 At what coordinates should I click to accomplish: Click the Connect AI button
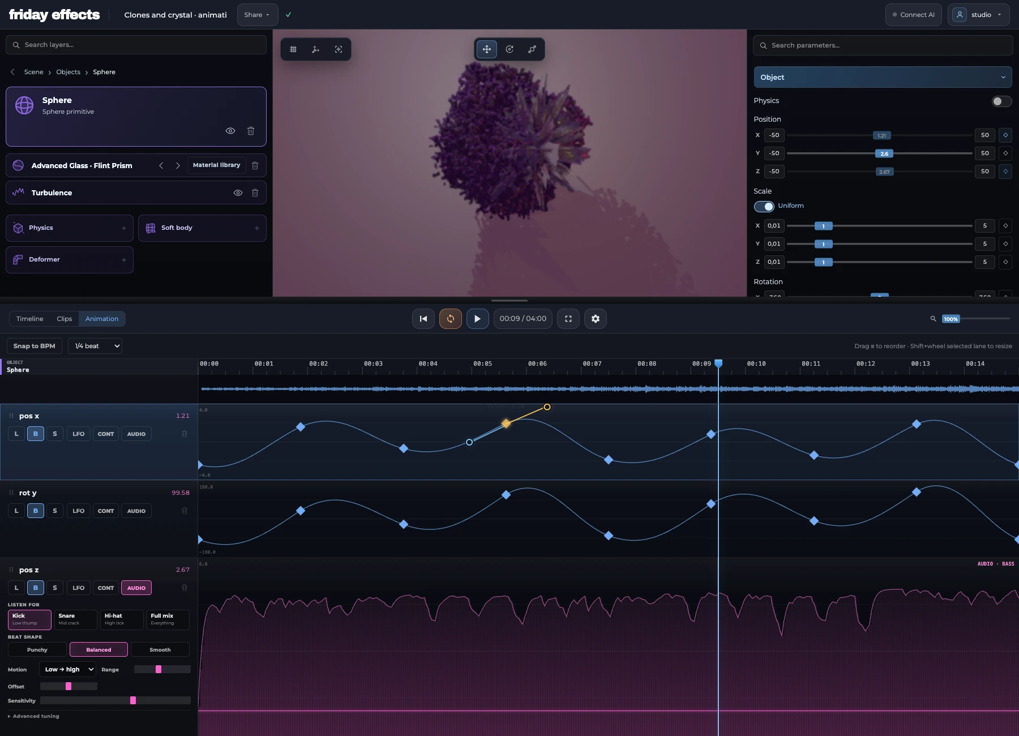point(914,15)
